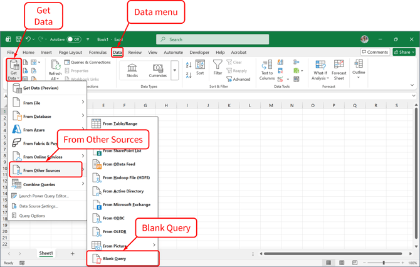Choose From Other Sources menu item

[46, 170]
